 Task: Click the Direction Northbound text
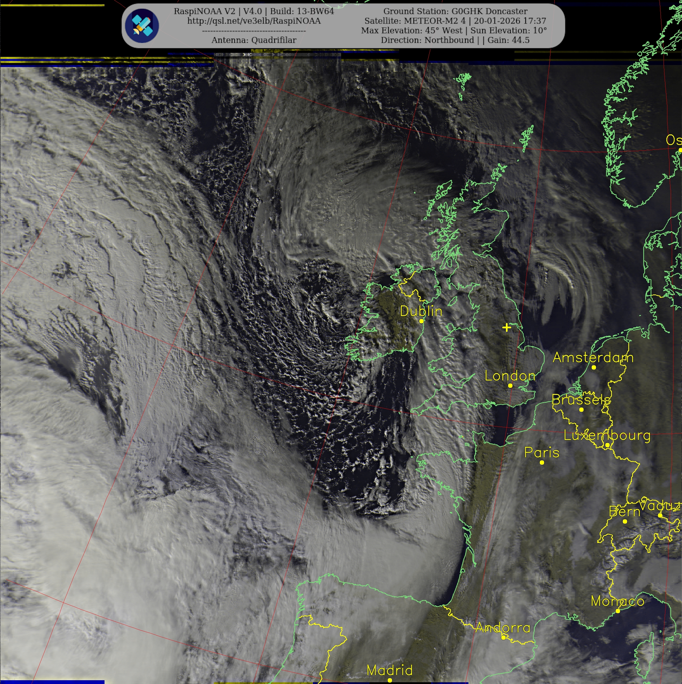[427, 40]
